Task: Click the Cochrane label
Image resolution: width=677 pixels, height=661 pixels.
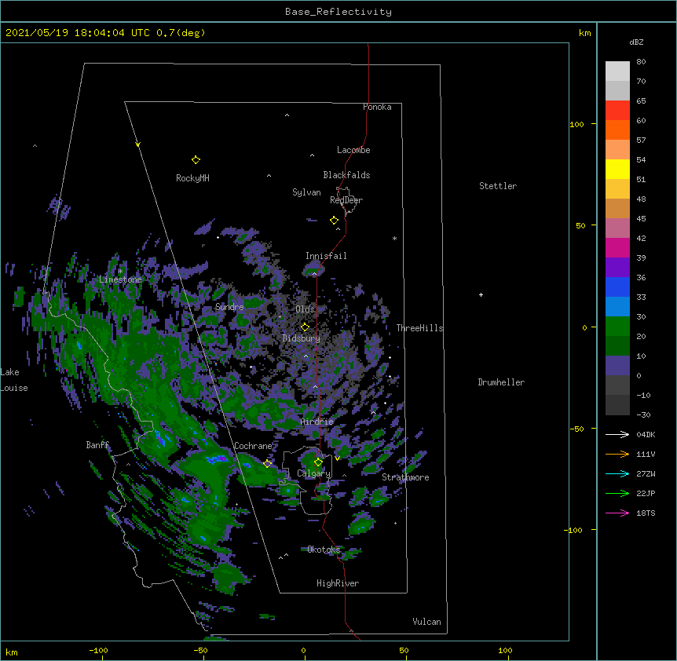Action: tap(253, 446)
